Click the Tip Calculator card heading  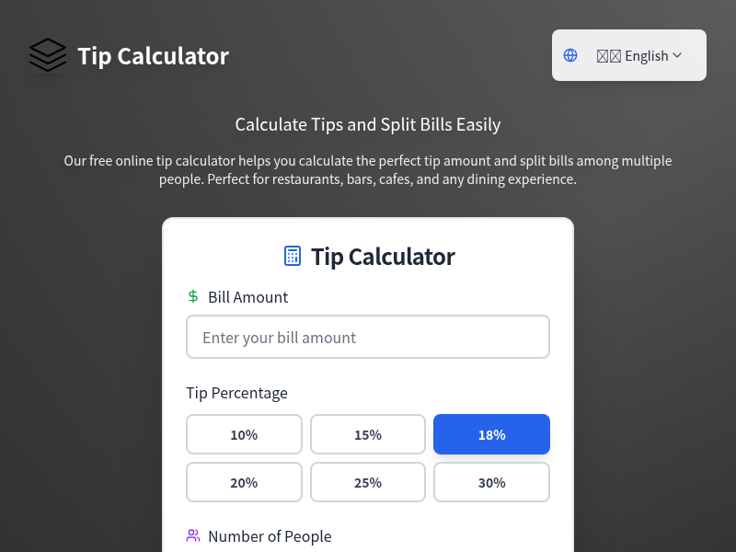[x=383, y=257]
